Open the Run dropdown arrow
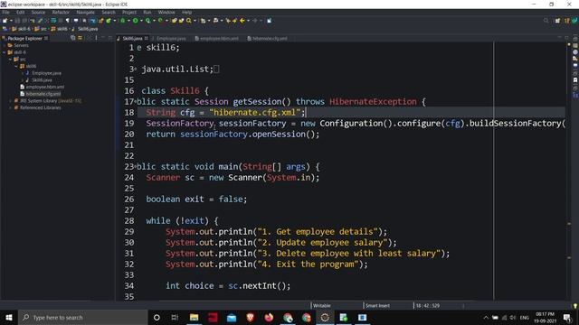The width and height of the screenshot is (579, 325). pyautogui.click(x=141, y=21)
